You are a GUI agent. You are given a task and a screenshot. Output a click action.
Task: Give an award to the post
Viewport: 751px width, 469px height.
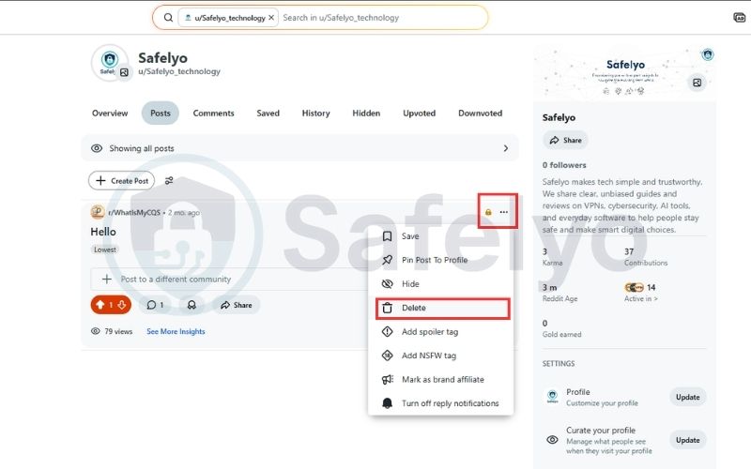192,305
